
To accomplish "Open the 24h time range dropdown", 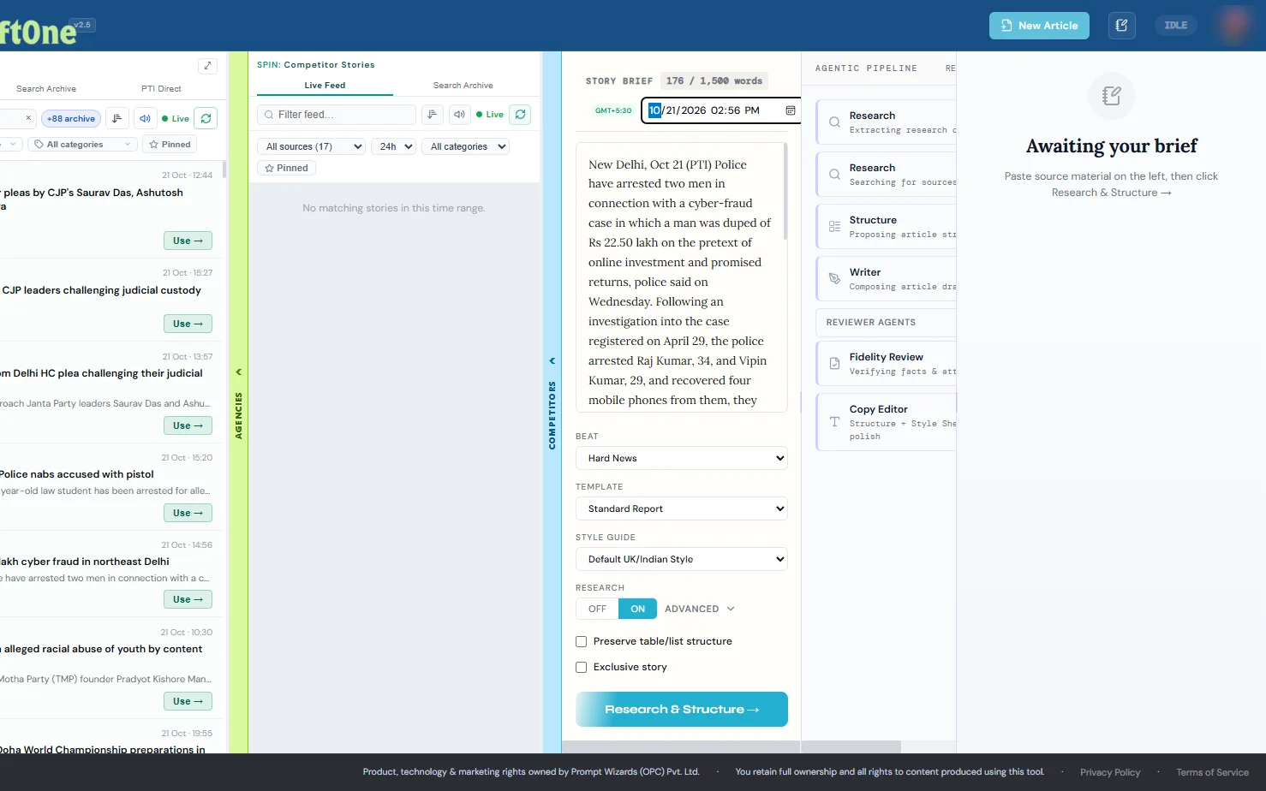I will point(394,146).
